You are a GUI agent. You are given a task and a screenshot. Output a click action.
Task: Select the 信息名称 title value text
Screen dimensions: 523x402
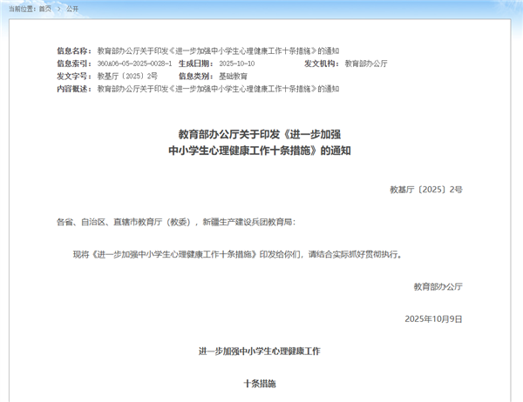click(217, 51)
